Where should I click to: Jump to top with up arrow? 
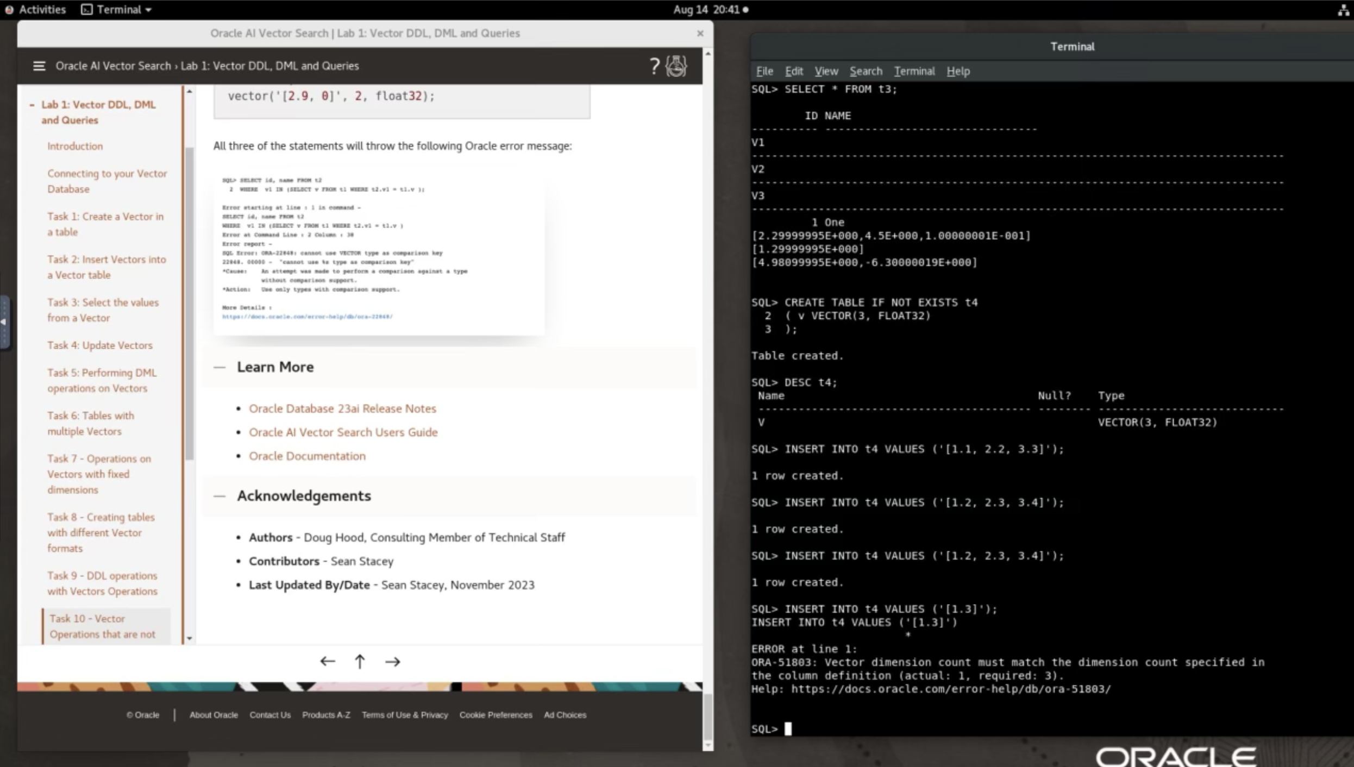(x=360, y=661)
